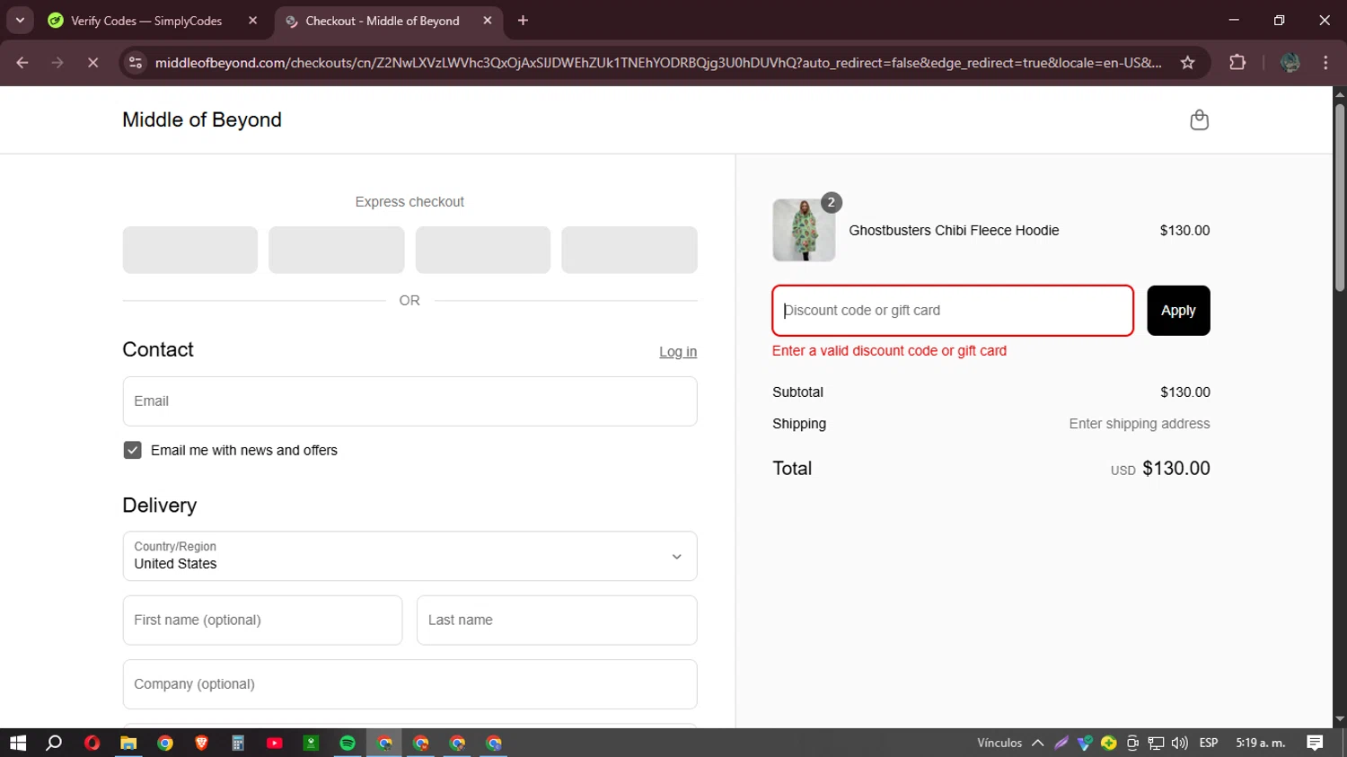Open network settings in system tray
The image size is (1347, 757).
coord(1156,743)
